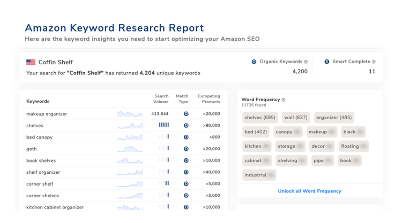The image size is (402, 223).
Task: Sort by Competing Products column header
Action: tap(209, 99)
